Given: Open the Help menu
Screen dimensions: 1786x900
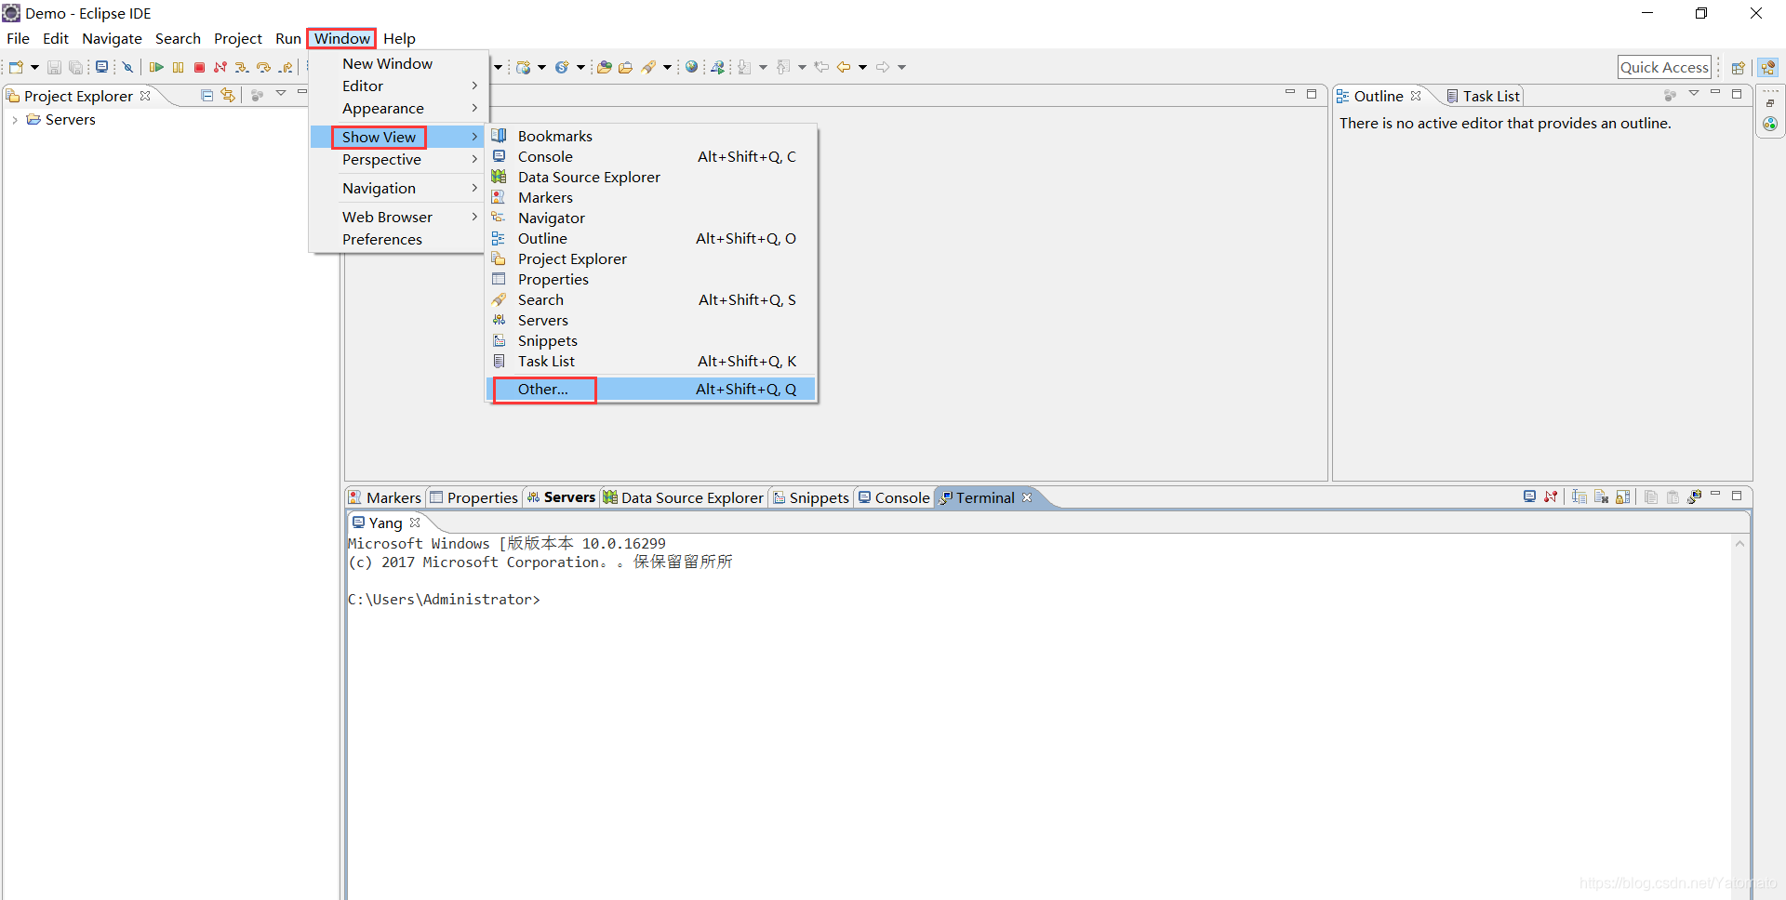Looking at the screenshot, I should (399, 38).
